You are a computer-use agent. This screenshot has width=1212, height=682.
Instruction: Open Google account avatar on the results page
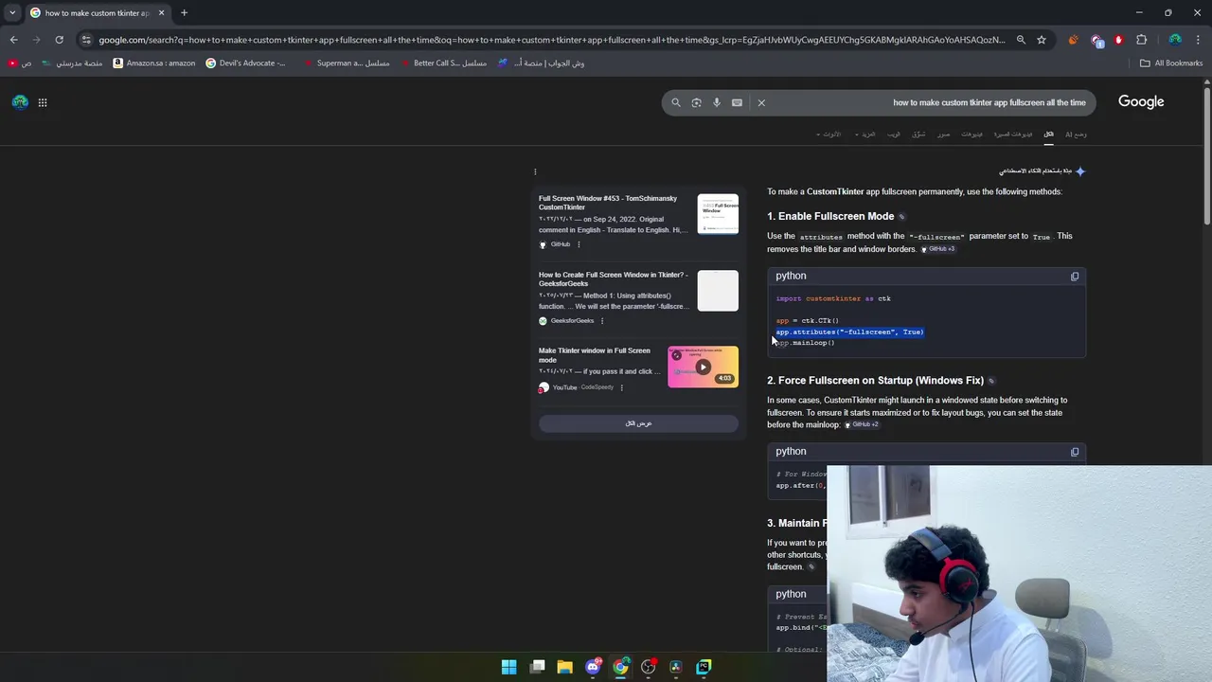click(x=20, y=102)
